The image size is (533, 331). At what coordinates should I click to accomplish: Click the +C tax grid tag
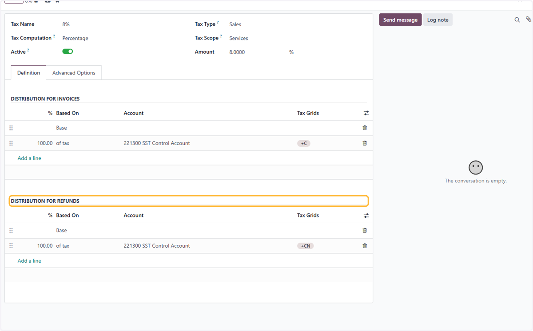(x=304, y=143)
